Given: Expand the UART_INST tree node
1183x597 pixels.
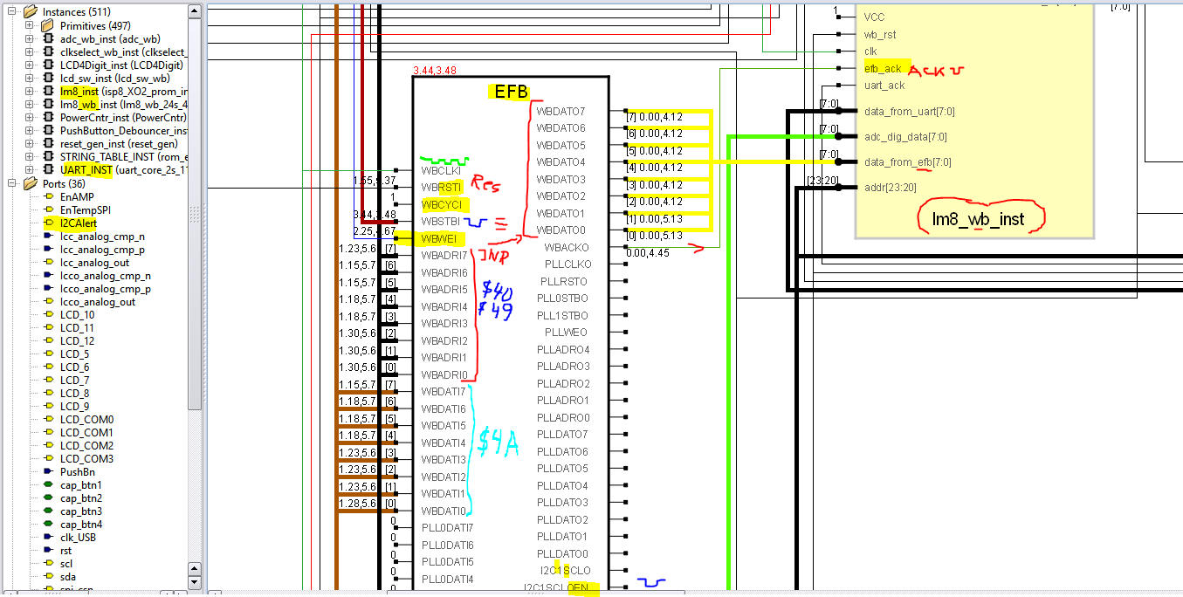Looking at the screenshot, I should pyautogui.click(x=30, y=170).
